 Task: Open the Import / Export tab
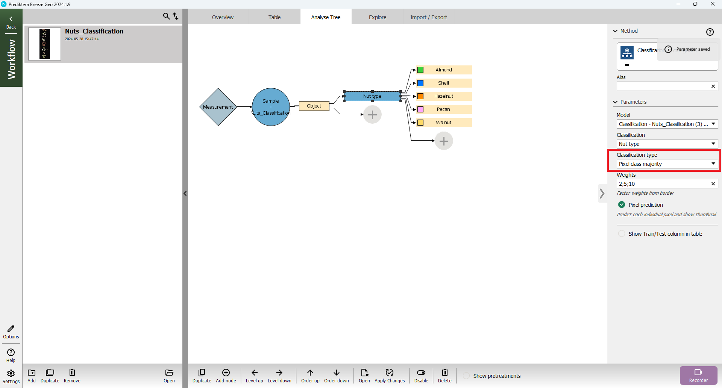tap(428, 17)
